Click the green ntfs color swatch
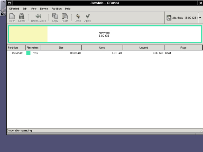The width and height of the screenshot is (203, 152). (x=28, y=53)
